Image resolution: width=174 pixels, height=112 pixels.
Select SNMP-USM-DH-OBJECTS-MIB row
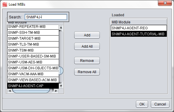(x=33, y=68)
